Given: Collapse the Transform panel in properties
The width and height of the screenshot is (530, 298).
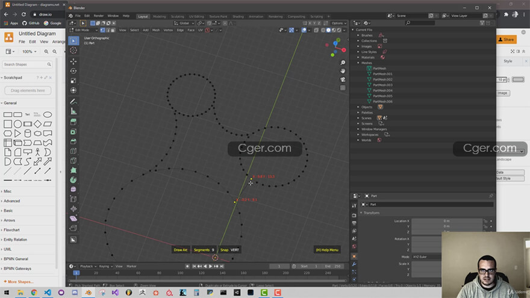Looking at the screenshot, I should click(x=361, y=213).
